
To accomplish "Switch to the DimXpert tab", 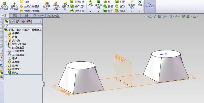I will click(38, 15).
